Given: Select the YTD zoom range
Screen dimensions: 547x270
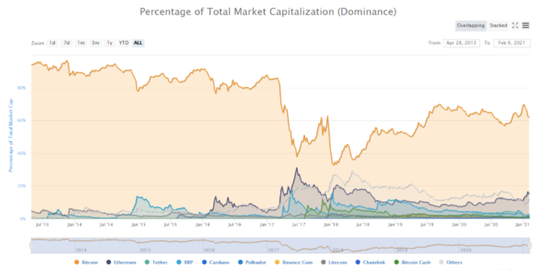Looking at the screenshot, I should (124, 42).
